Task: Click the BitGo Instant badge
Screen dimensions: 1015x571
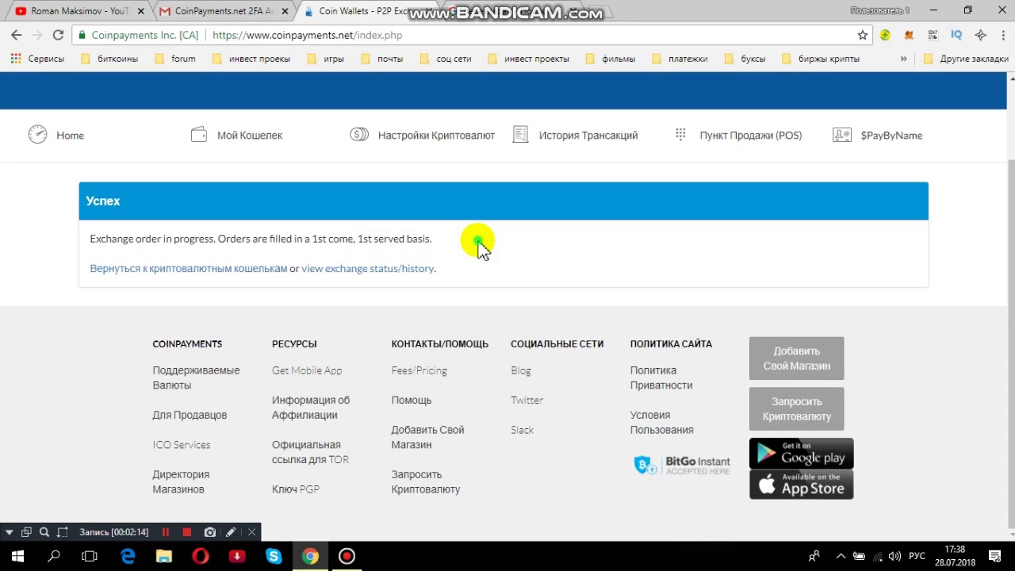Action: click(682, 466)
